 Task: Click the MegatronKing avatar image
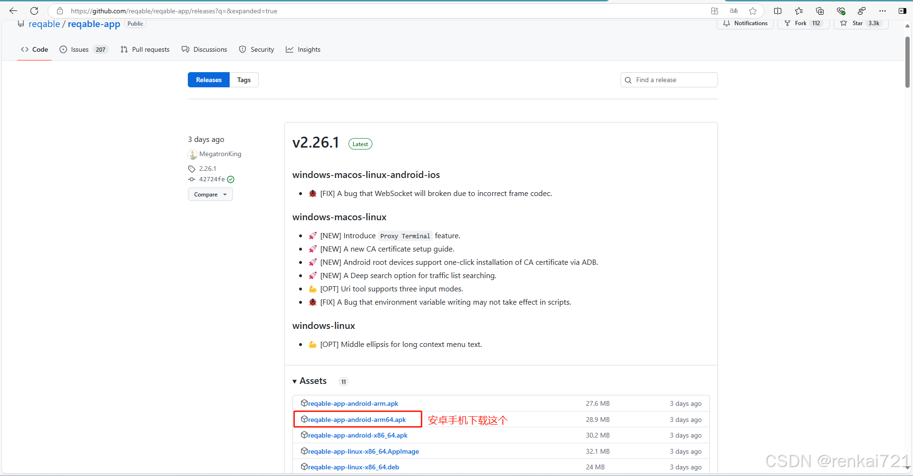click(193, 154)
